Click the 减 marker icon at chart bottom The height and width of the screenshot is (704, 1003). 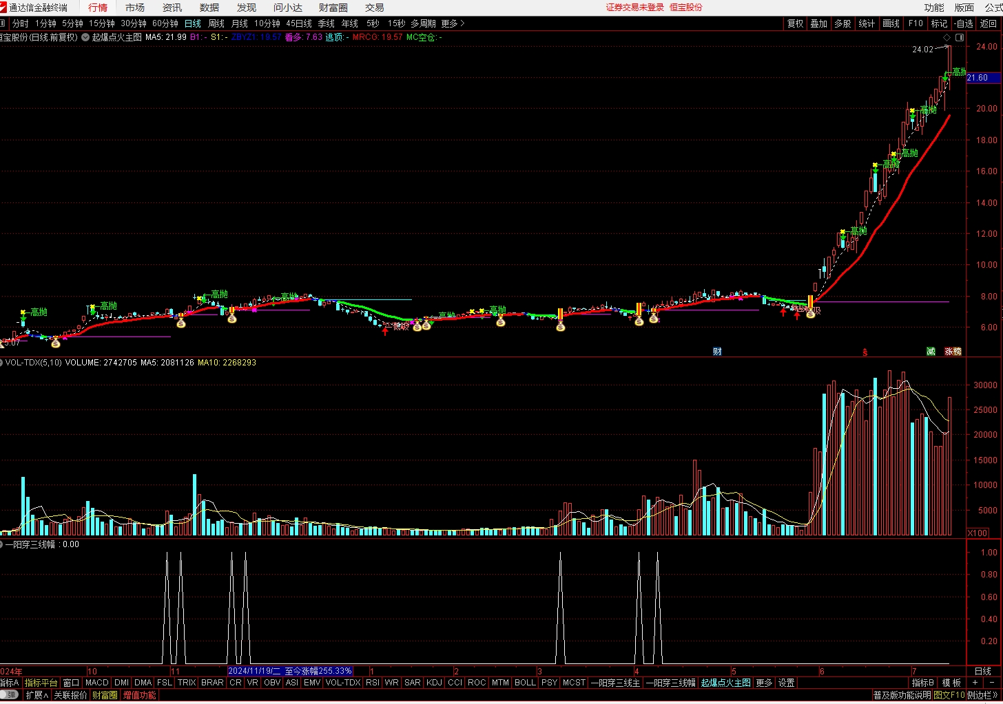click(x=931, y=352)
